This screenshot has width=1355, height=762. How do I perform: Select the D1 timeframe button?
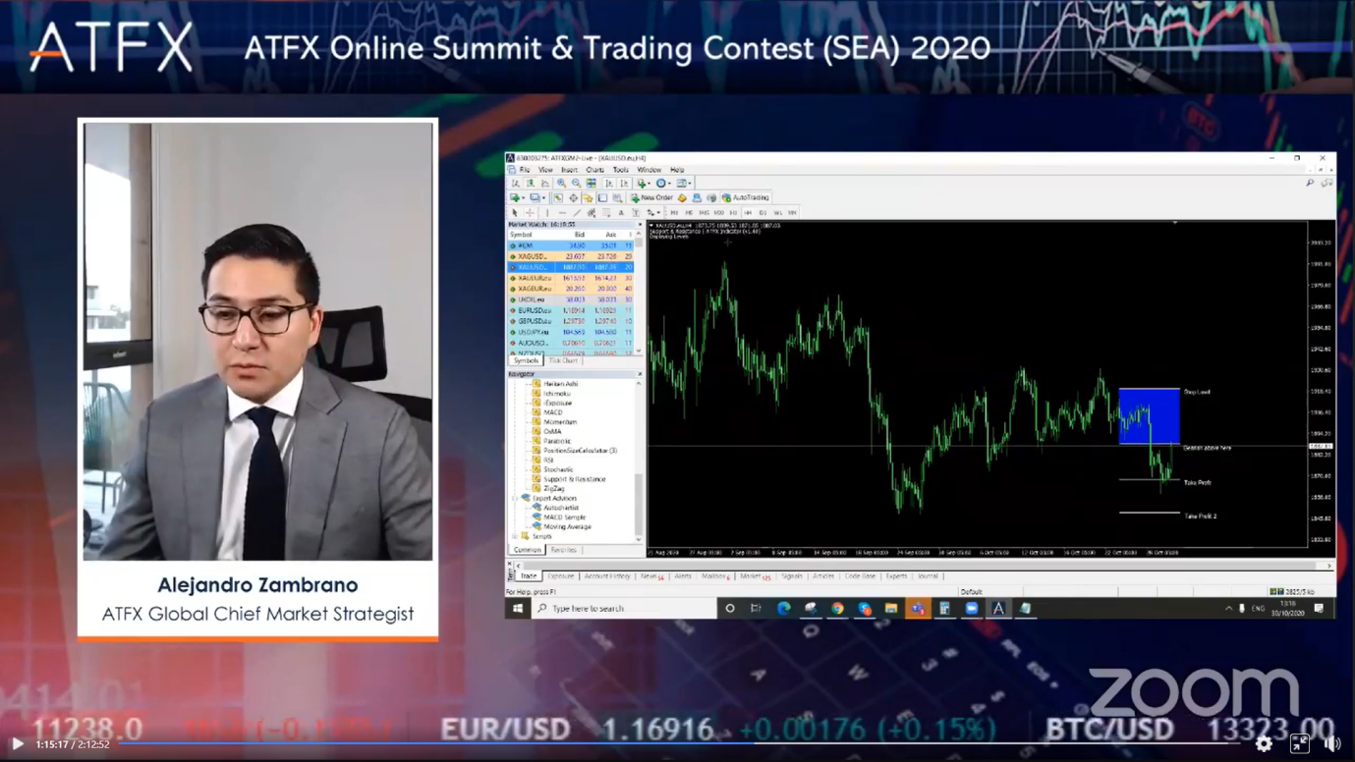click(762, 212)
